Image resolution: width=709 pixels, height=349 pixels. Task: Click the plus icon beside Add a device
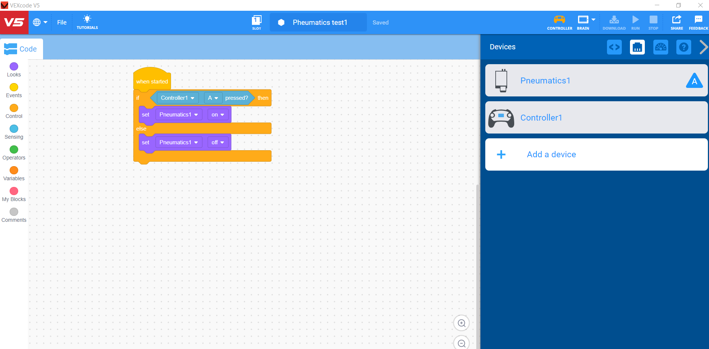coord(501,155)
